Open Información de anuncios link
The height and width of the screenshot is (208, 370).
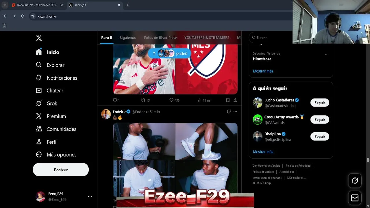[x=267, y=178]
